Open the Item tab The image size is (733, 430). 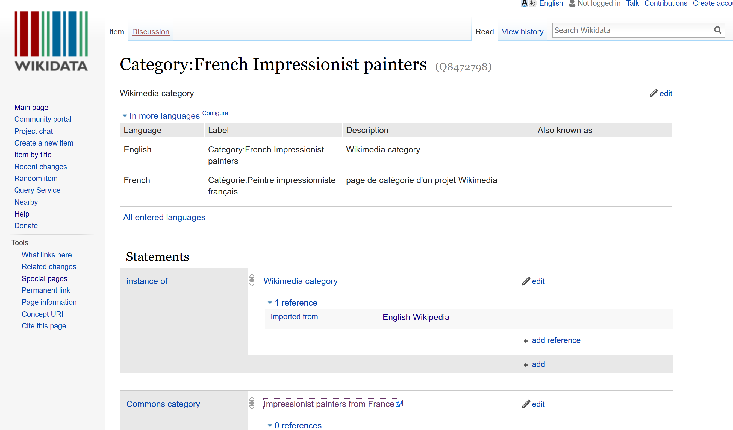pos(116,32)
